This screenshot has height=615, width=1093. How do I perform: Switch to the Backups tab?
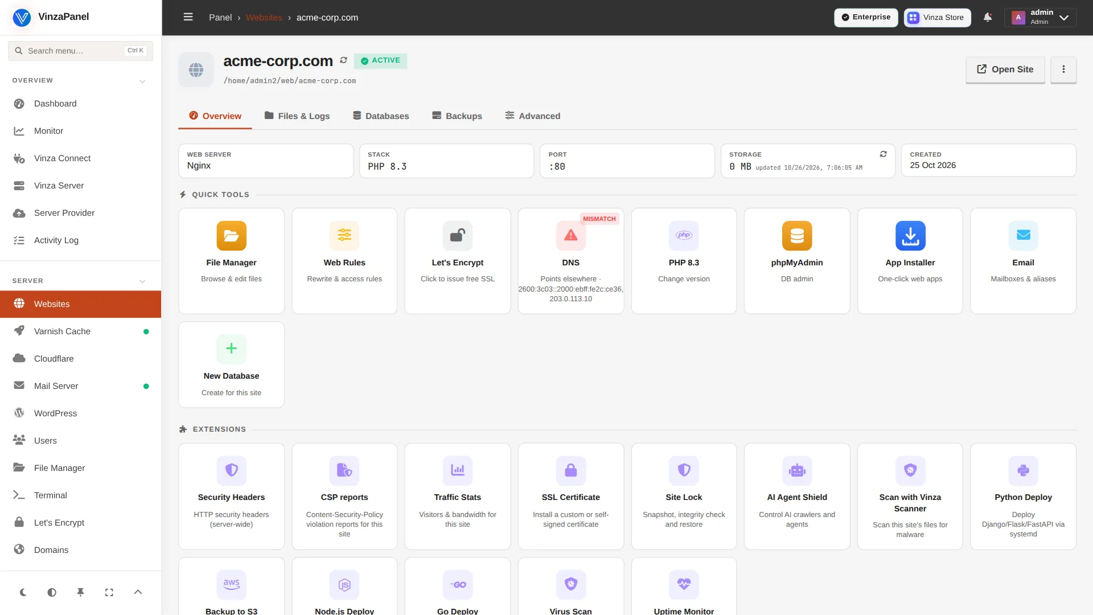(x=457, y=116)
